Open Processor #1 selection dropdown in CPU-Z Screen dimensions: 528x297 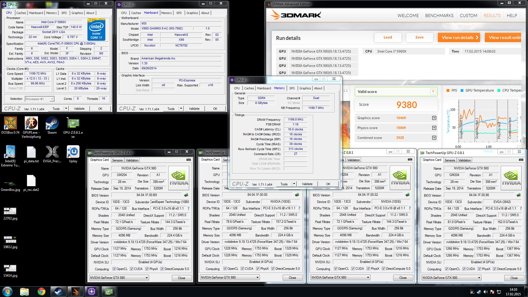52,99
